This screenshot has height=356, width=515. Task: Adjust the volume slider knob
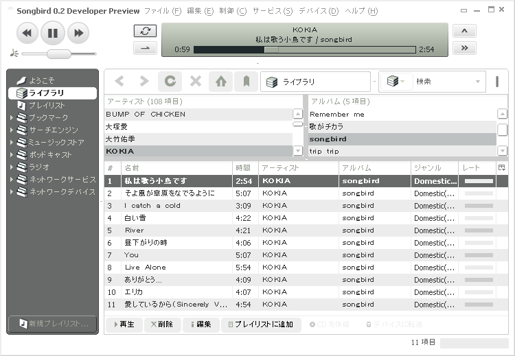point(59,54)
